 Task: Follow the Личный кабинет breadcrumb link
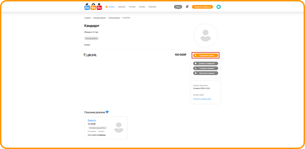[x=100, y=18]
